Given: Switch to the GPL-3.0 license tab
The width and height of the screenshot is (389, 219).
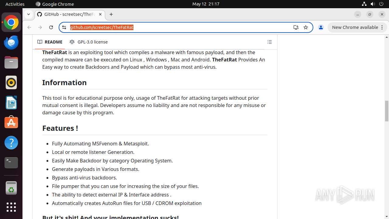Looking at the screenshot, I should point(88,42).
